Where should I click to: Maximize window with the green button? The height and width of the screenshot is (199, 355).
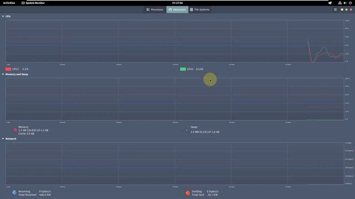(x=346, y=10)
